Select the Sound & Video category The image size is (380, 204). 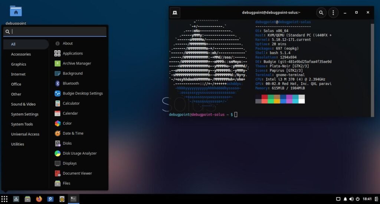point(26,104)
